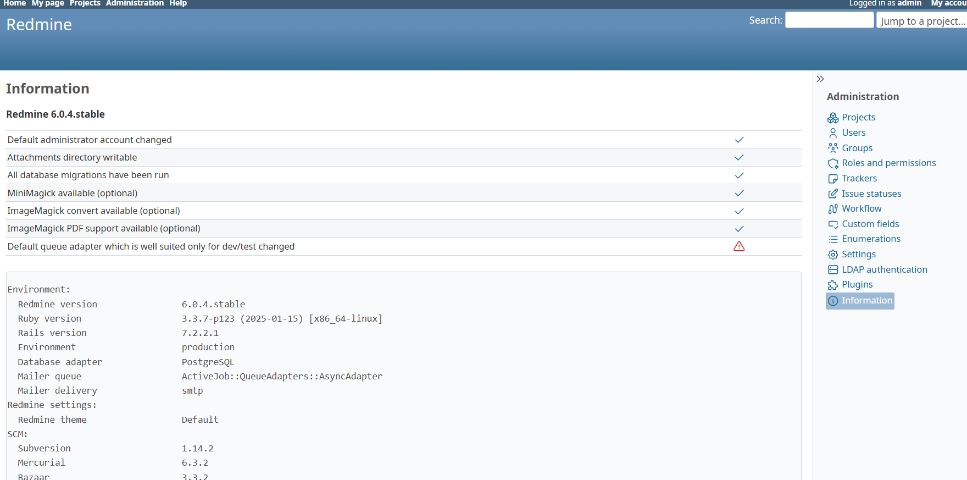Open the Home menu item
This screenshot has height=480, width=967.
pos(15,3)
